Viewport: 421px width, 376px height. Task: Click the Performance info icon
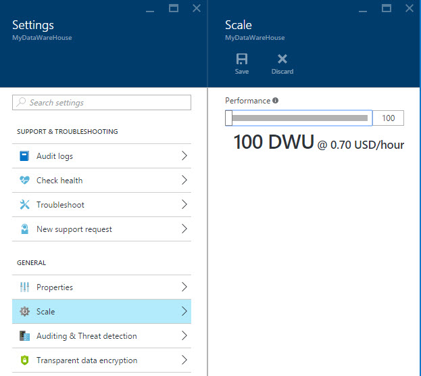276,101
